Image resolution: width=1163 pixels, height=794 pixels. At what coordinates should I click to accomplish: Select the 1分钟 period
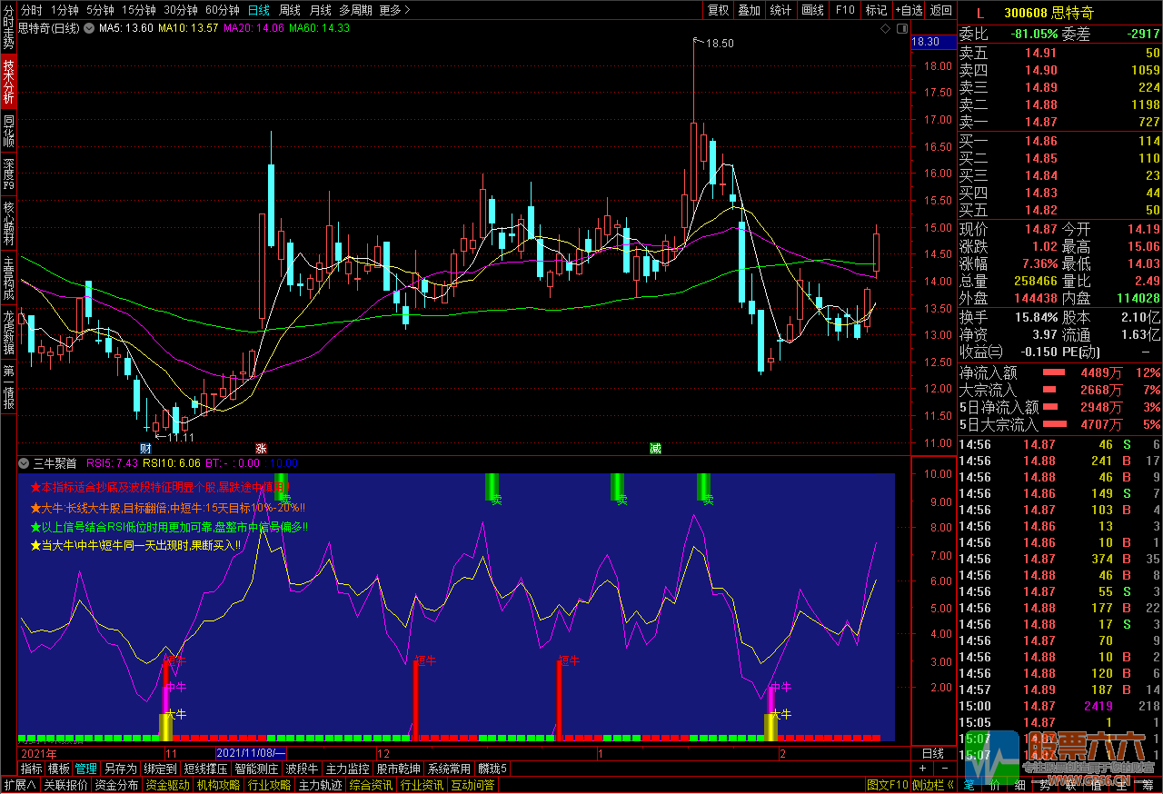pos(65,10)
